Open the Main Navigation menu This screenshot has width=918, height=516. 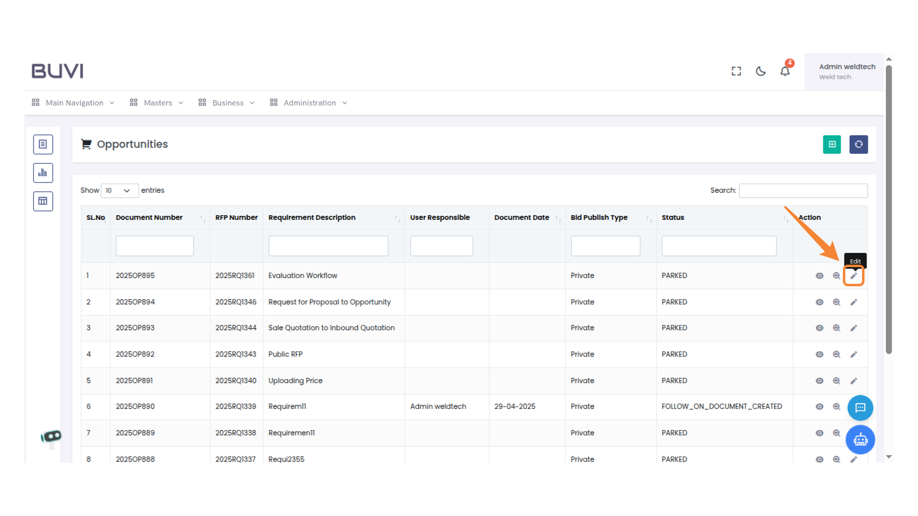[74, 103]
